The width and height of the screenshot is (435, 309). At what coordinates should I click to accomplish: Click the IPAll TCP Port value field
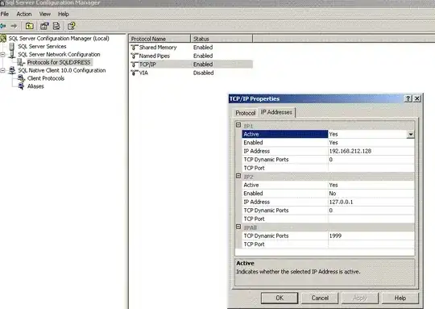pos(371,244)
